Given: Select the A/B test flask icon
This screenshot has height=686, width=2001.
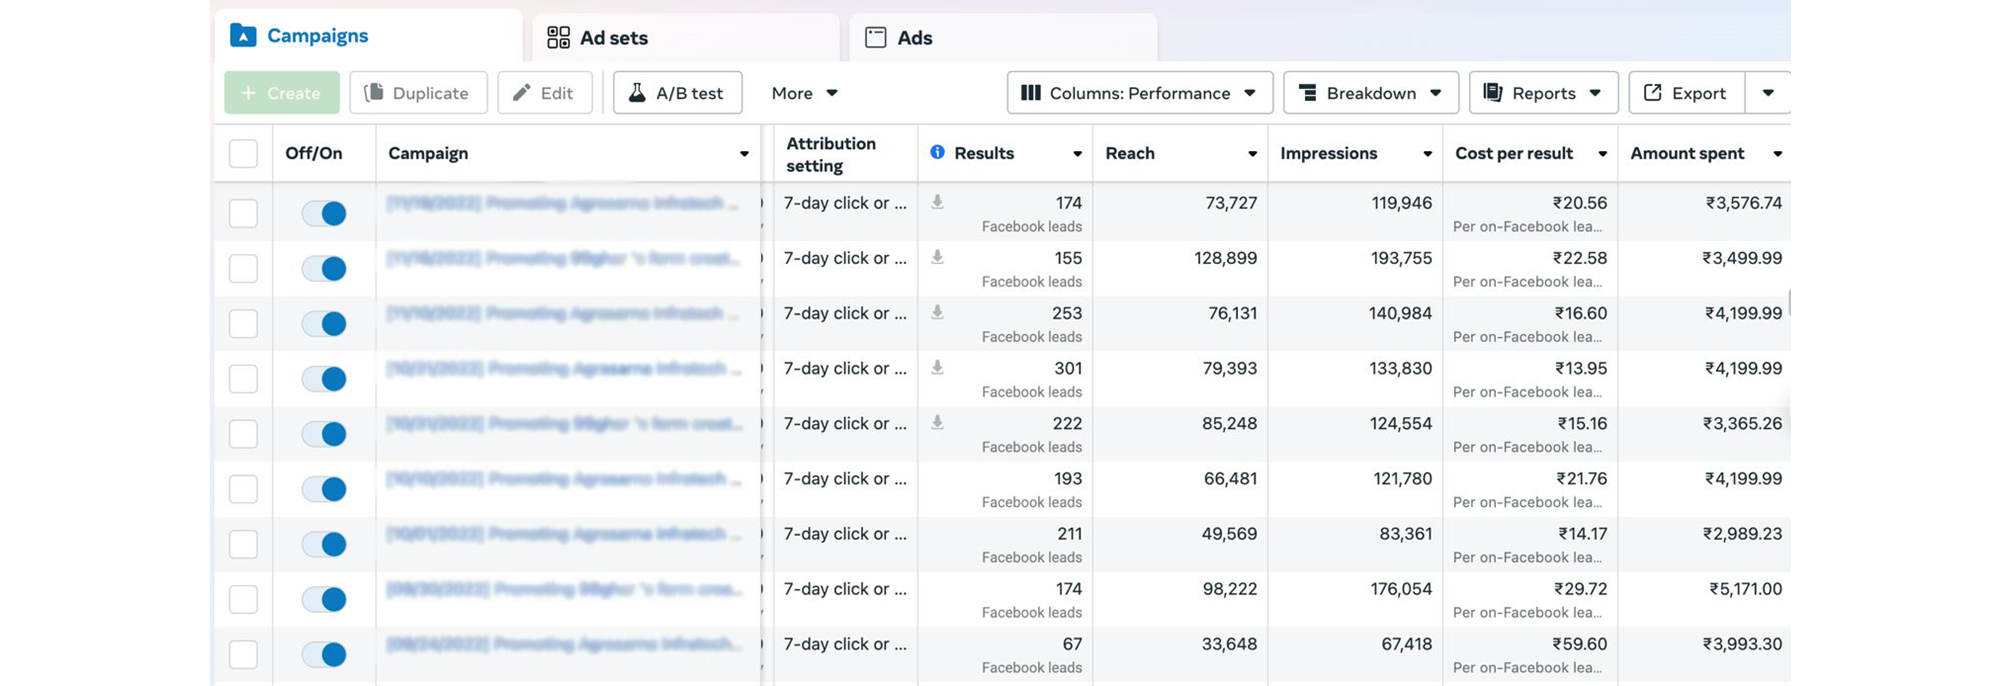Looking at the screenshot, I should 636,93.
